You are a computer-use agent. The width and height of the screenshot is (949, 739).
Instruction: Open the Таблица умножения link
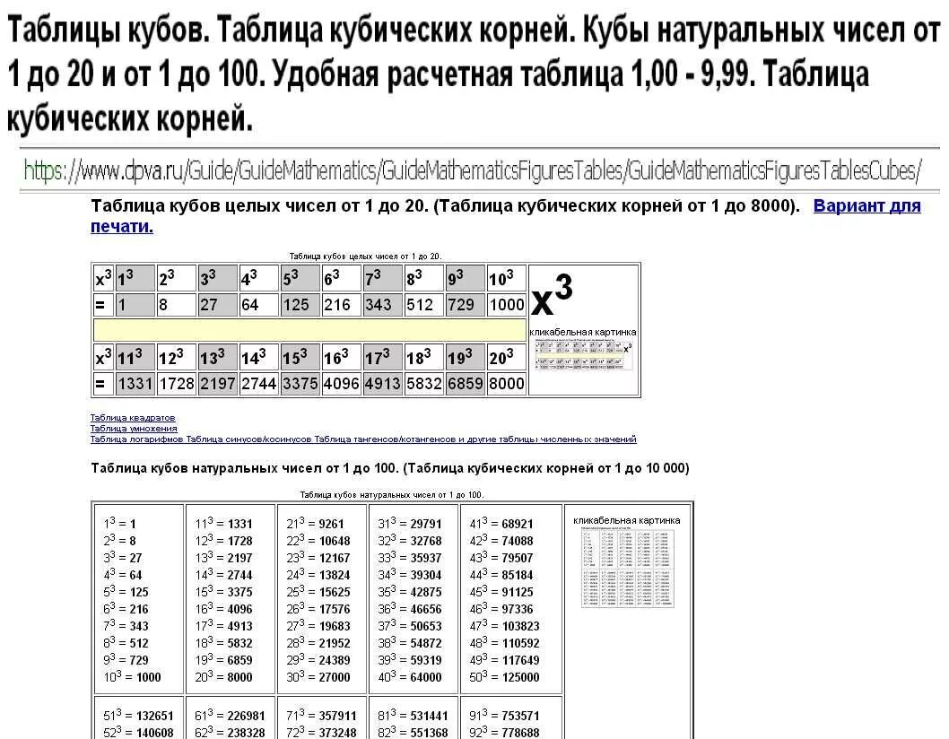[x=132, y=429]
